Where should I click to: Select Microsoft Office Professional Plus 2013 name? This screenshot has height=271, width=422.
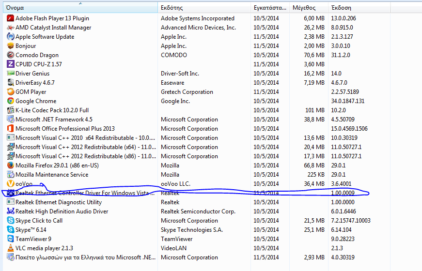(x=65, y=129)
